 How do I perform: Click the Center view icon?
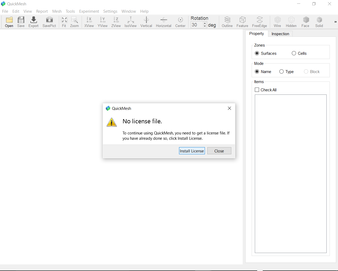pos(180,22)
